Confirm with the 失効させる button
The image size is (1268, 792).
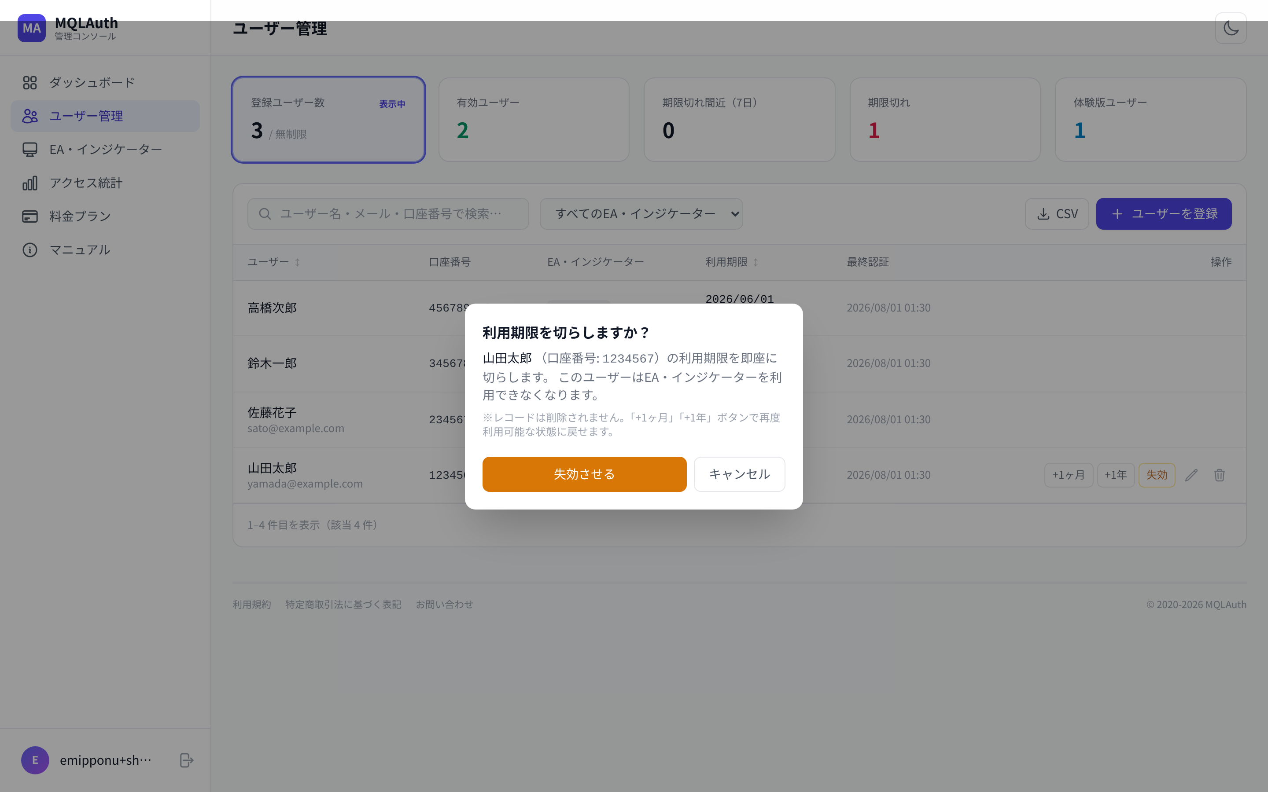584,474
